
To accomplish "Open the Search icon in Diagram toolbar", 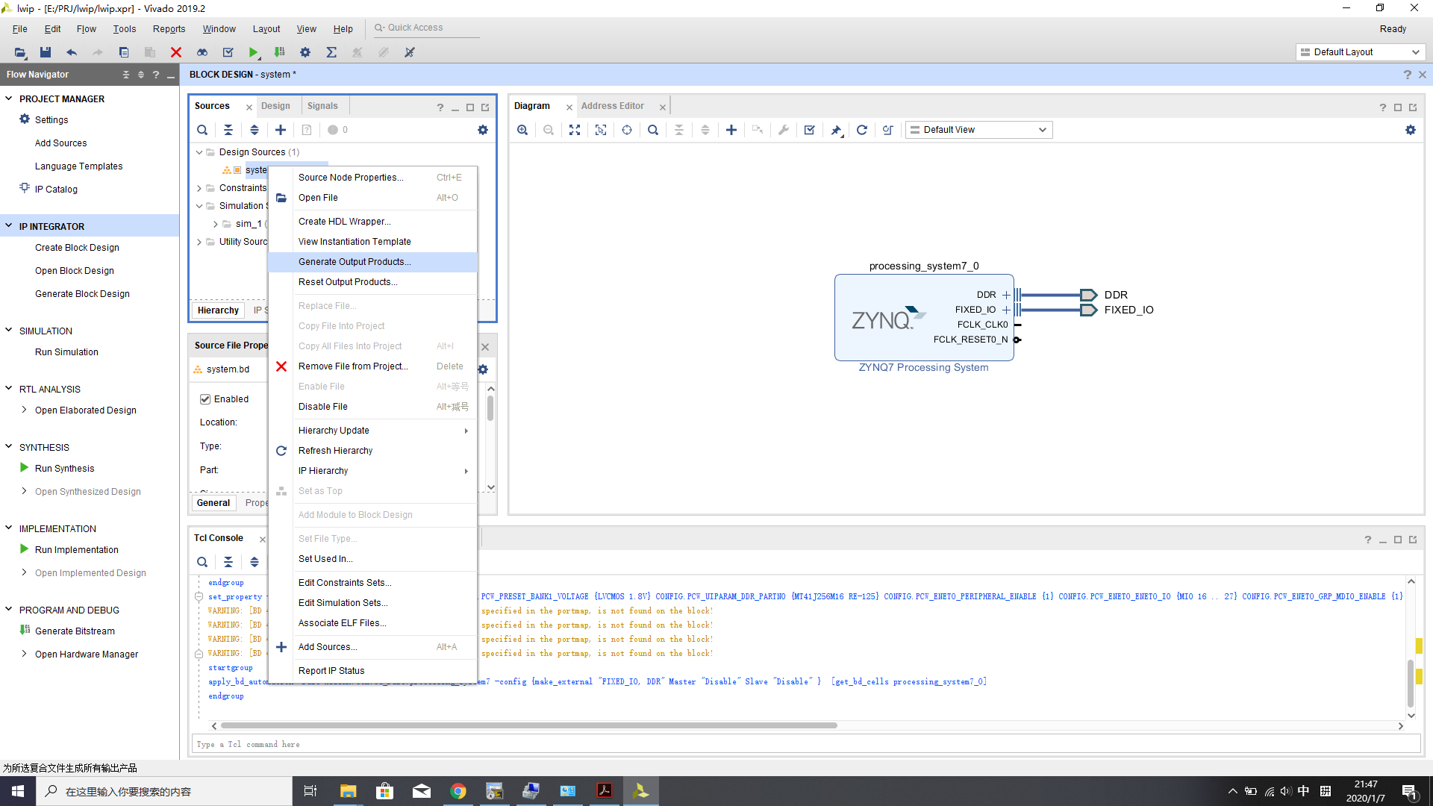I will click(653, 129).
